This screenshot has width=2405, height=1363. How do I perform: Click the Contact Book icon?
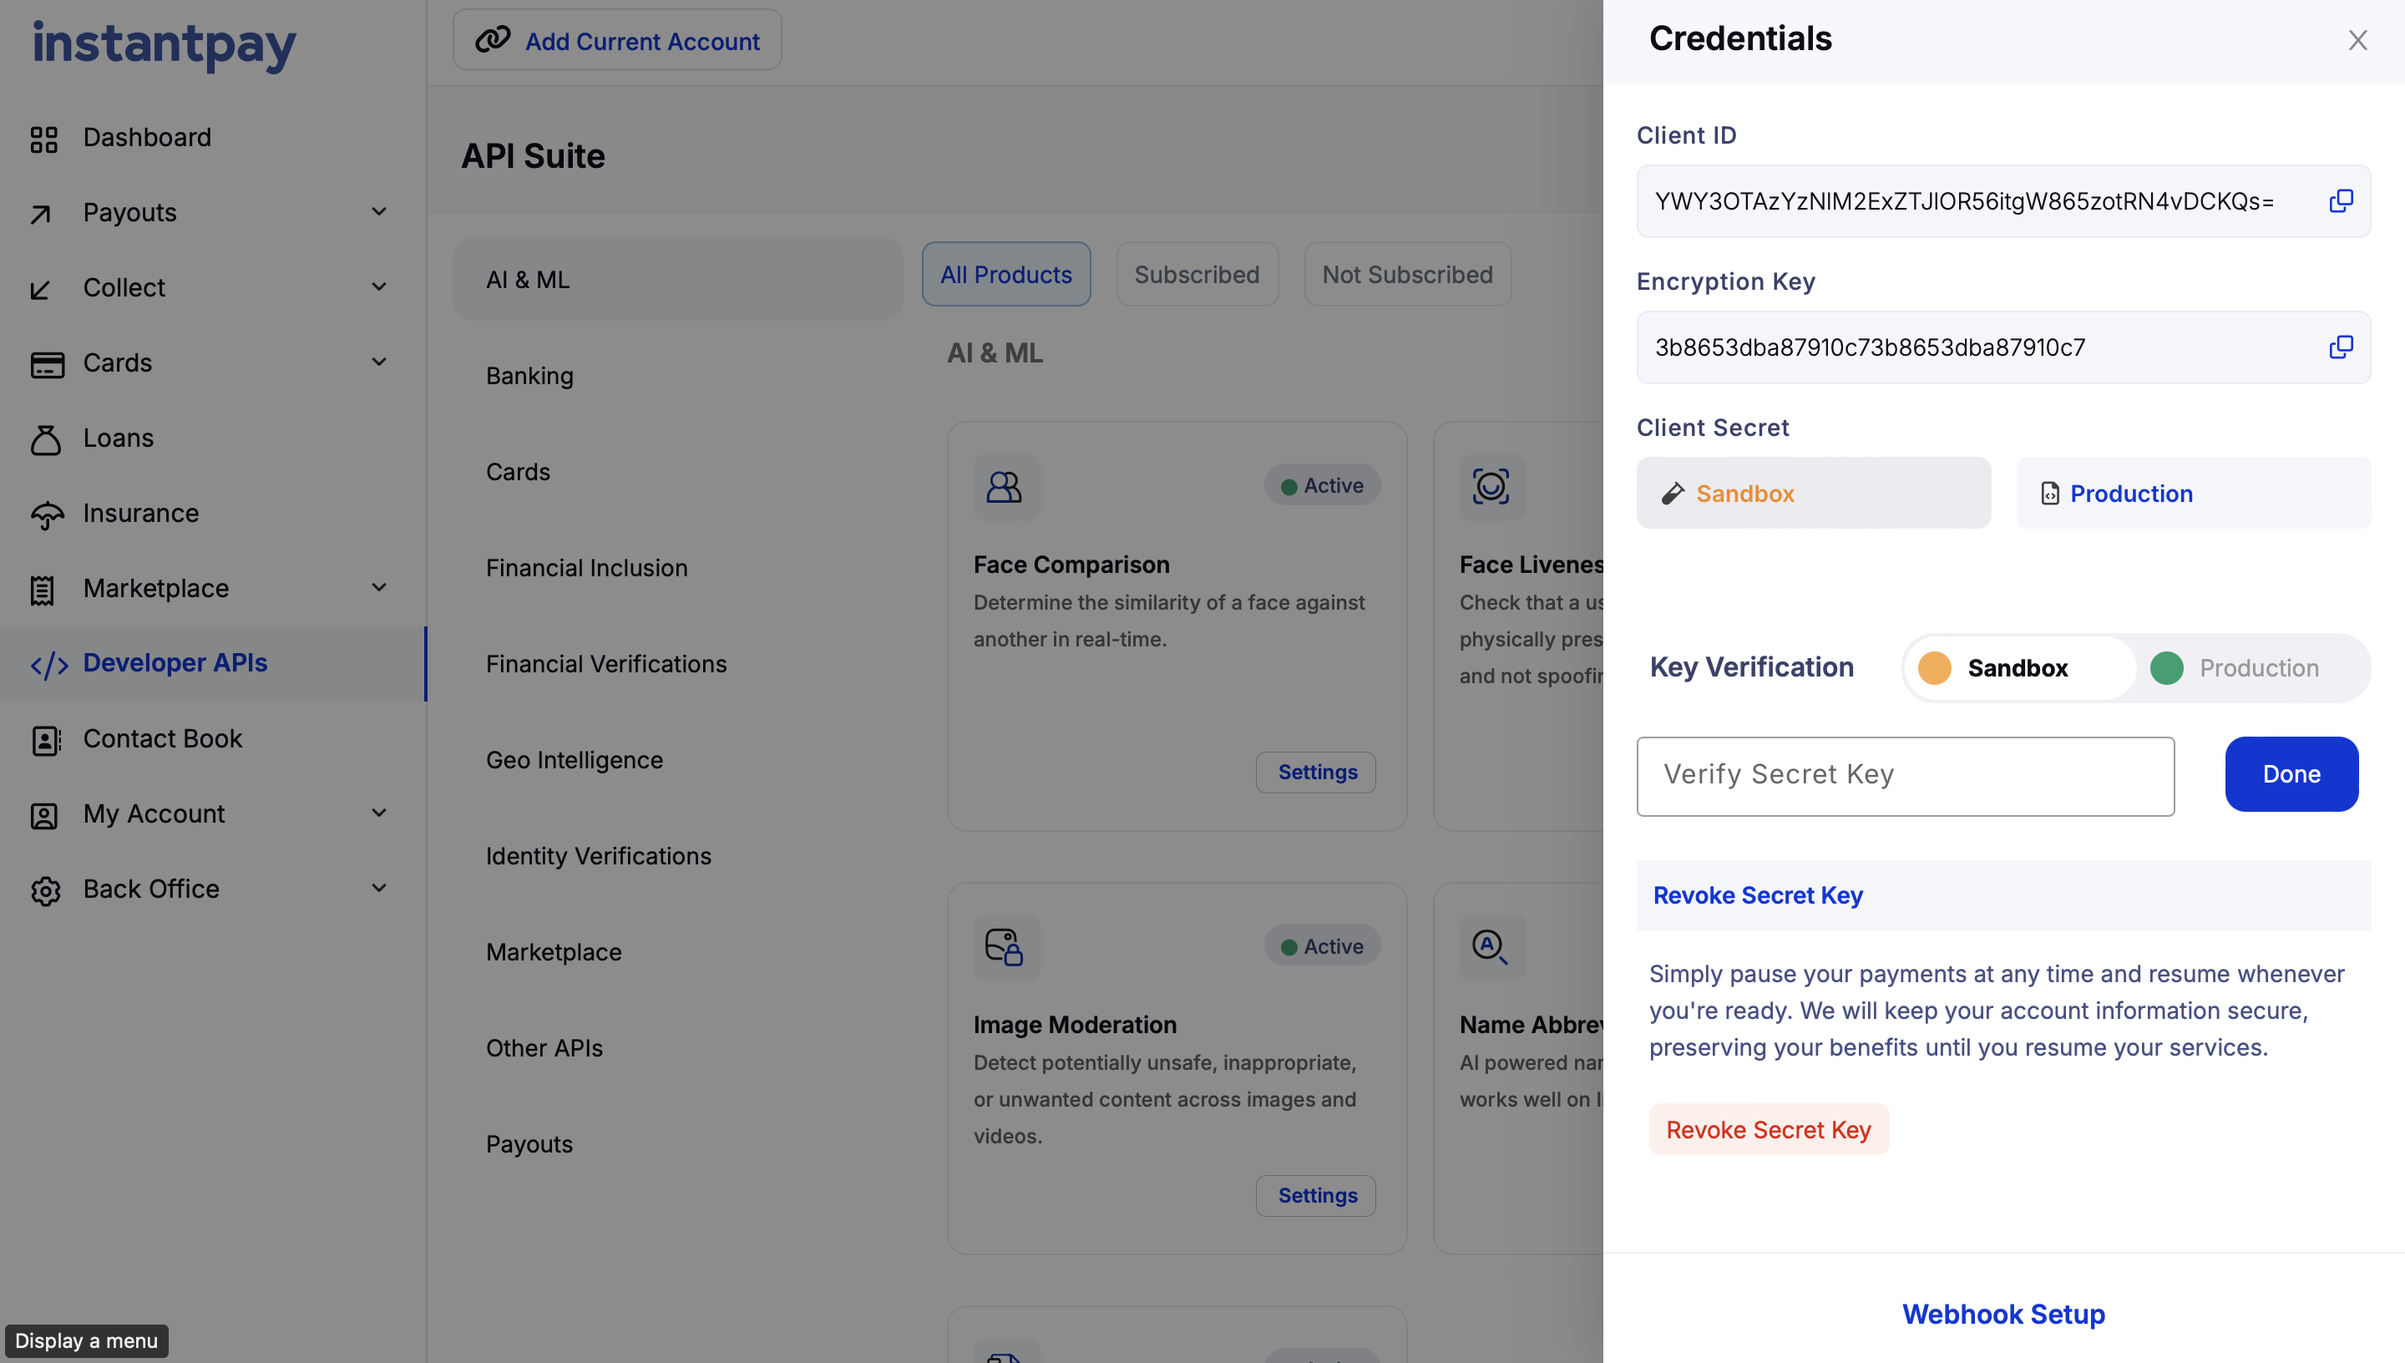(x=45, y=739)
